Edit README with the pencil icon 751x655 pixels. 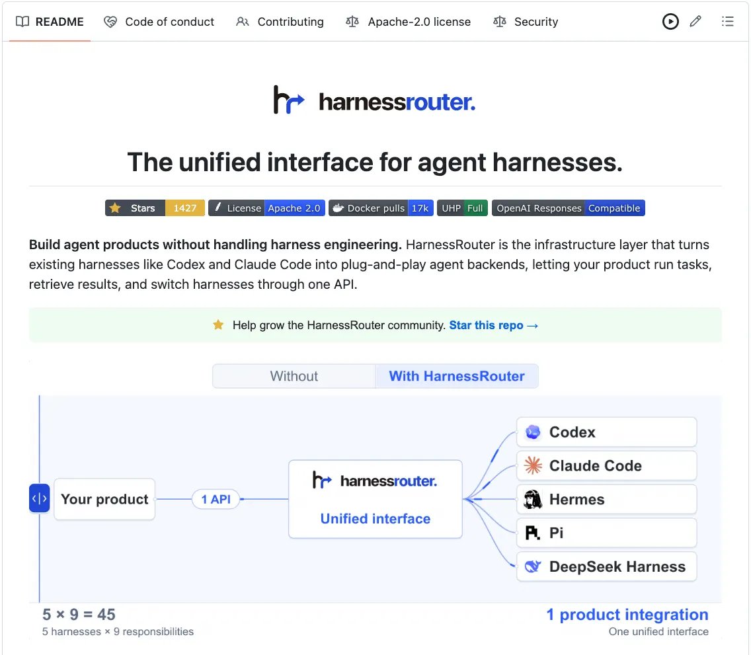(695, 22)
